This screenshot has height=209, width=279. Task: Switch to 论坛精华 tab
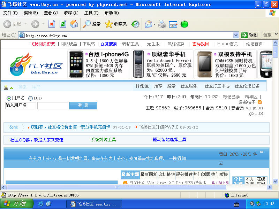tap(167, 175)
